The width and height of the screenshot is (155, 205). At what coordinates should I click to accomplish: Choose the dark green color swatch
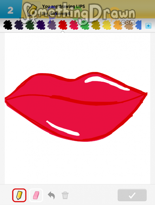tap(30, 25)
